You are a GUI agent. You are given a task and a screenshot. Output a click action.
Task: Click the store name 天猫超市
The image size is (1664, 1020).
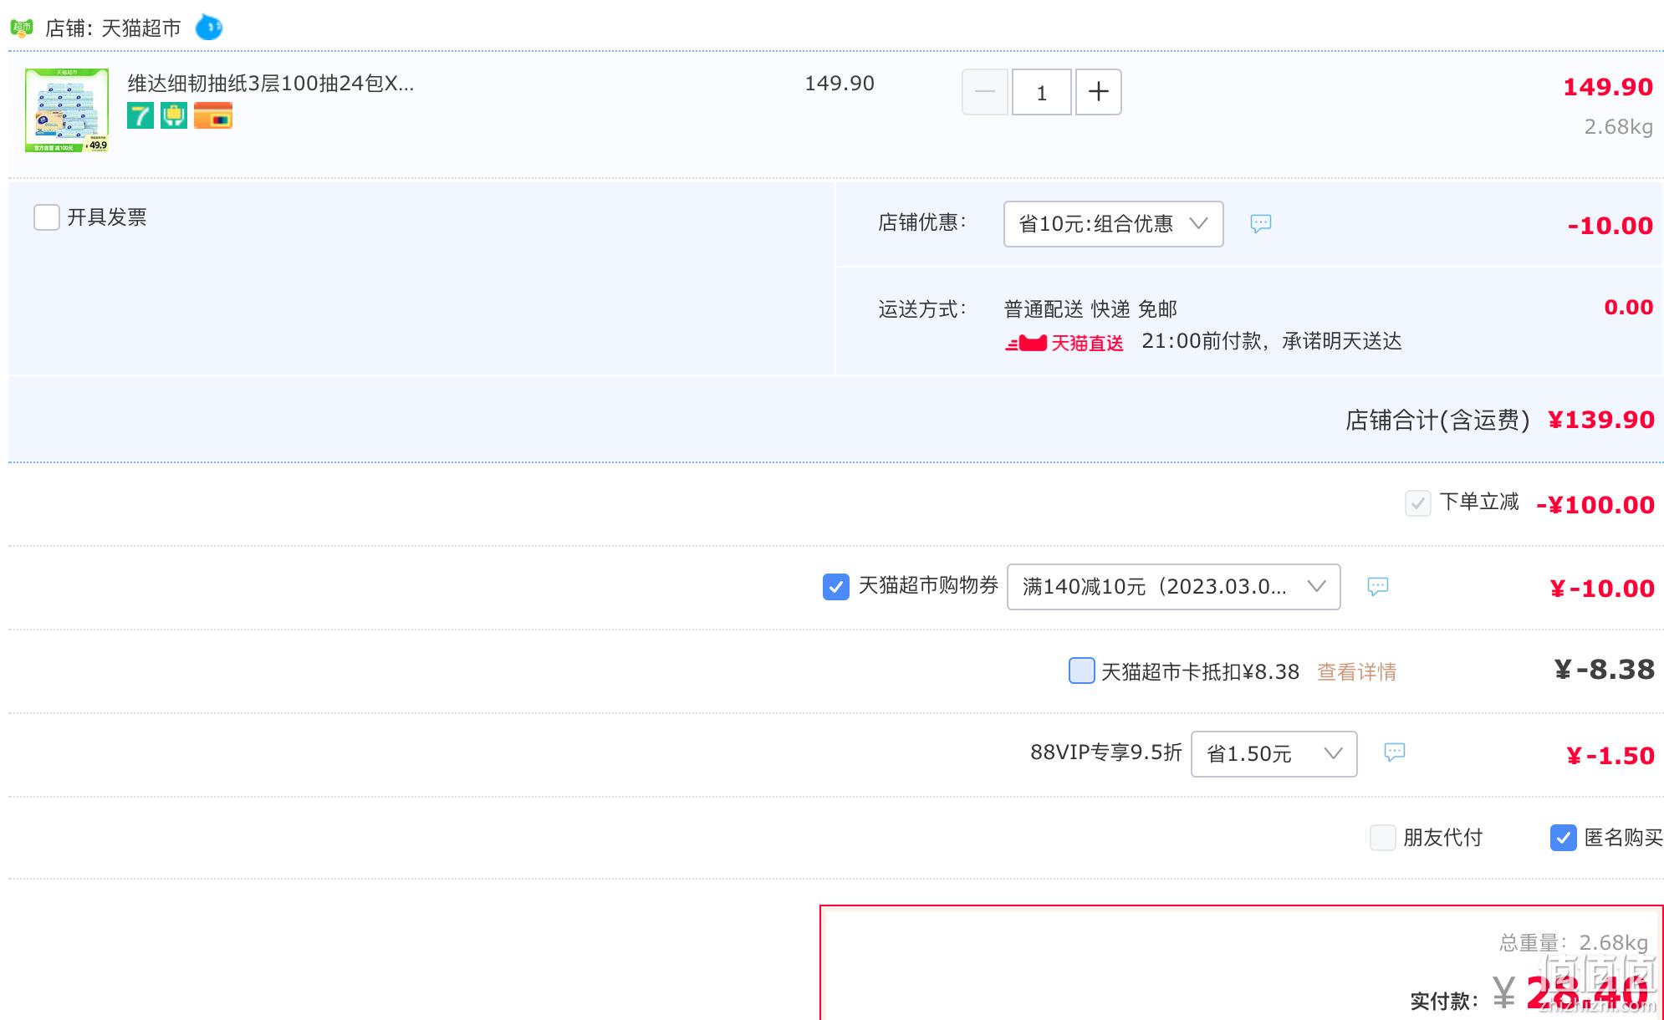click(x=141, y=28)
